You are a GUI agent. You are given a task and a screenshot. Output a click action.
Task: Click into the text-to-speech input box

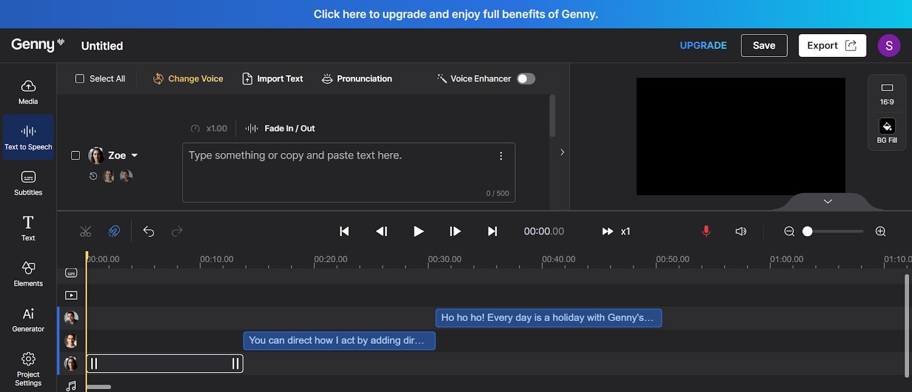(349, 172)
